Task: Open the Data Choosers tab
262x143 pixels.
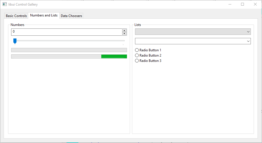Action: click(71, 16)
